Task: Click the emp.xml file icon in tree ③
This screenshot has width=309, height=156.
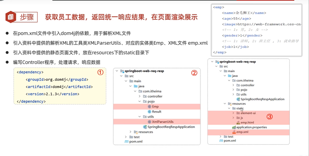Action: [234, 132]
